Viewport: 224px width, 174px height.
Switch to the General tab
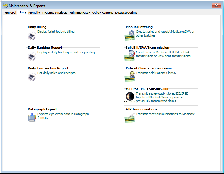click(10, 13)
